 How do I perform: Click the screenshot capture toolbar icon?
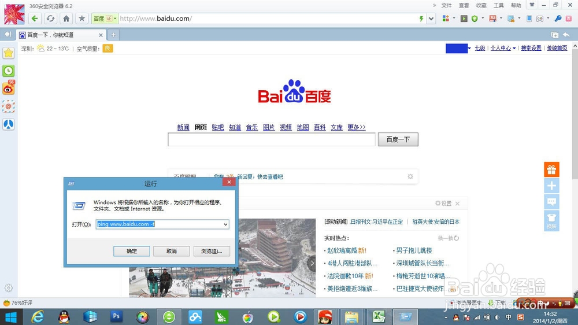(x=511, y=19)
